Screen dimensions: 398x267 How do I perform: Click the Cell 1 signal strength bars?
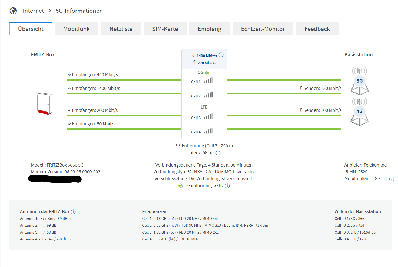tap(208, 80)
